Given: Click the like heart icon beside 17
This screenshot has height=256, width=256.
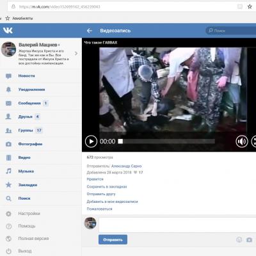Looking at the screenshot, I should click(135, 172).
